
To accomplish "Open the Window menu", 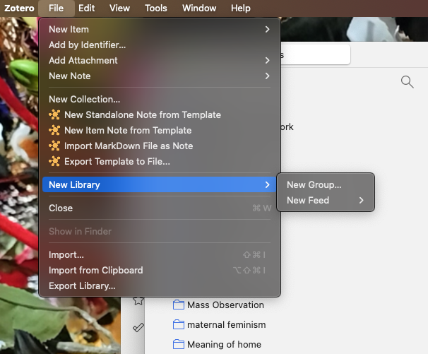I will pos(199,8).
